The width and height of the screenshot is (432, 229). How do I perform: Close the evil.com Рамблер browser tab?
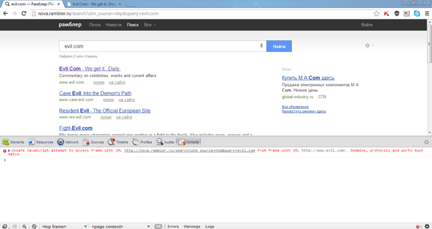point(59,4)
